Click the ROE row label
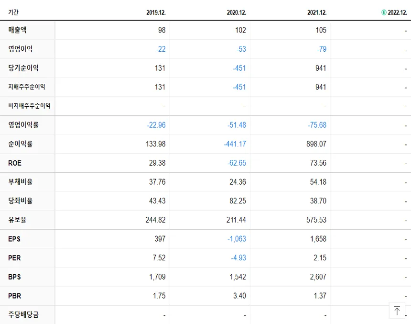Viewport: 411px width, 324px height. point(15,163)
